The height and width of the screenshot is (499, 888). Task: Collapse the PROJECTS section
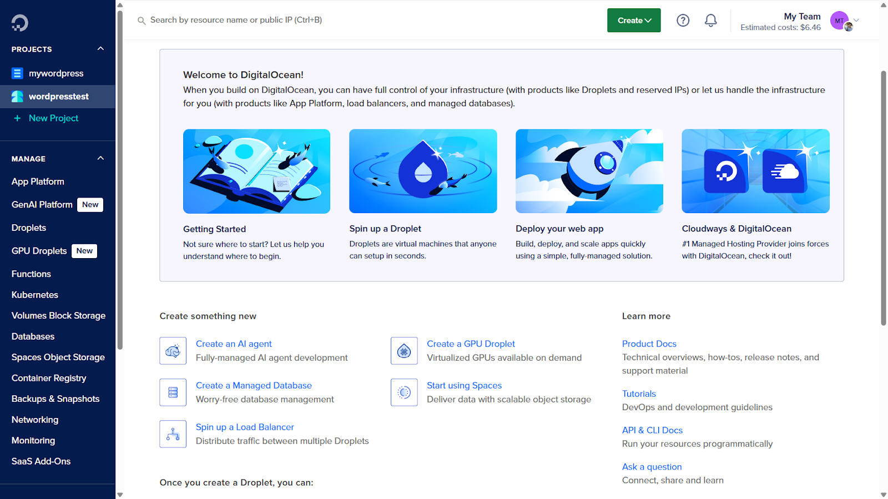100,49
